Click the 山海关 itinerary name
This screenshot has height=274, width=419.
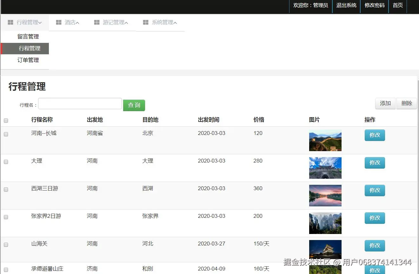[x=39, y=244]
